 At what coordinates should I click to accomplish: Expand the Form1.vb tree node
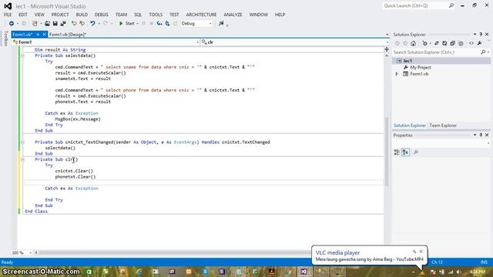pos(397,74)
